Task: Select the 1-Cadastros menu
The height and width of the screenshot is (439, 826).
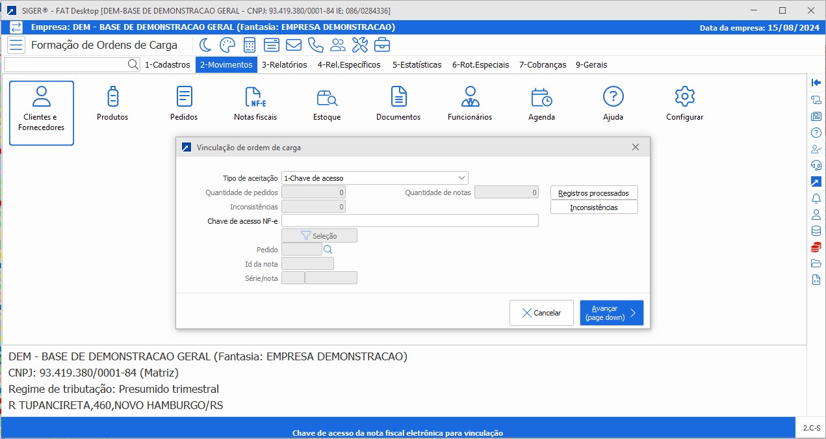Action: click(167, 65)
